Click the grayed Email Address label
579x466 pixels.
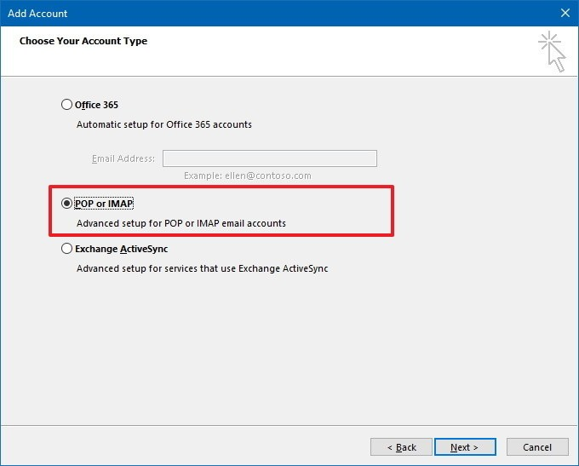pos(123,158)
